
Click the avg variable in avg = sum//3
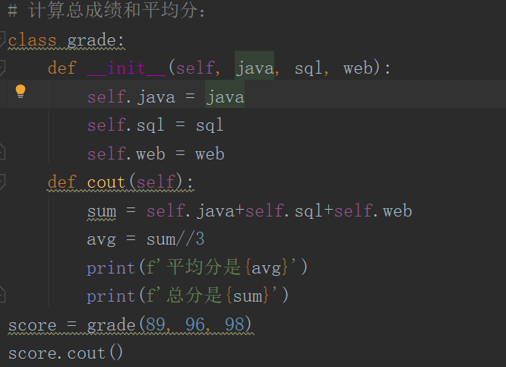click(101, 240)
